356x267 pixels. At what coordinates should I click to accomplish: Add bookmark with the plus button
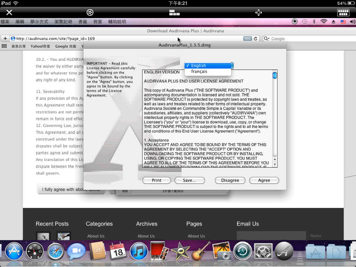click(5, 38)
